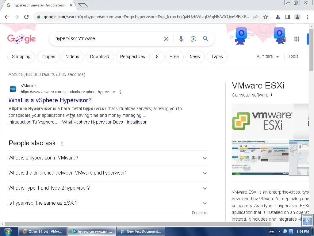Click the padlock site info icon
The width and height of the screenshot is (314, 236).
39,17
